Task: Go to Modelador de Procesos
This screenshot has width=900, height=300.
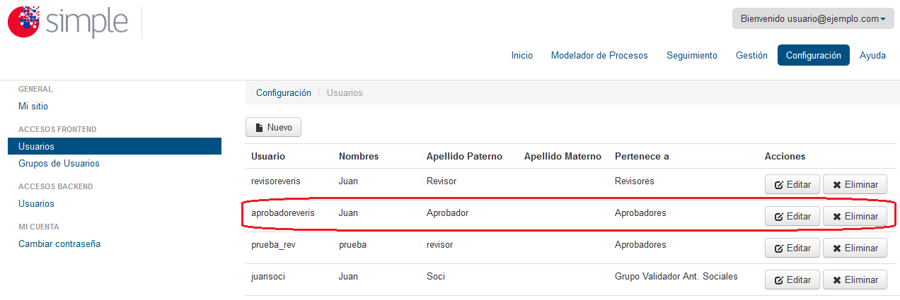Action: point(599,55)
